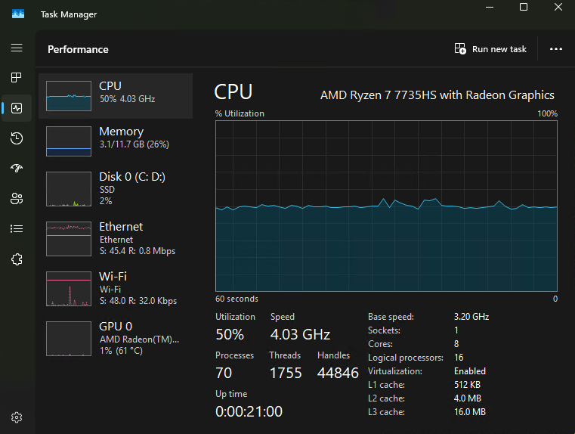
Task: Open the Startup apps page icon
Action: click(x=17, y=169)
